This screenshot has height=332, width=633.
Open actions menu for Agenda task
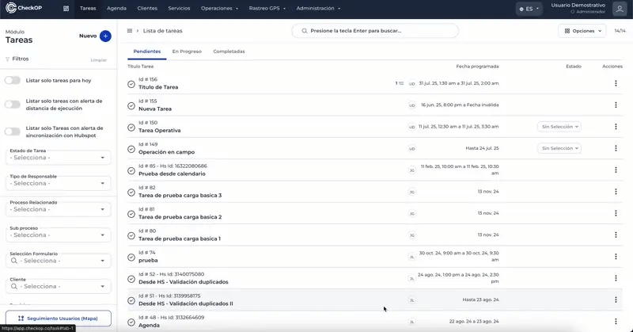(x=616, y=322)
